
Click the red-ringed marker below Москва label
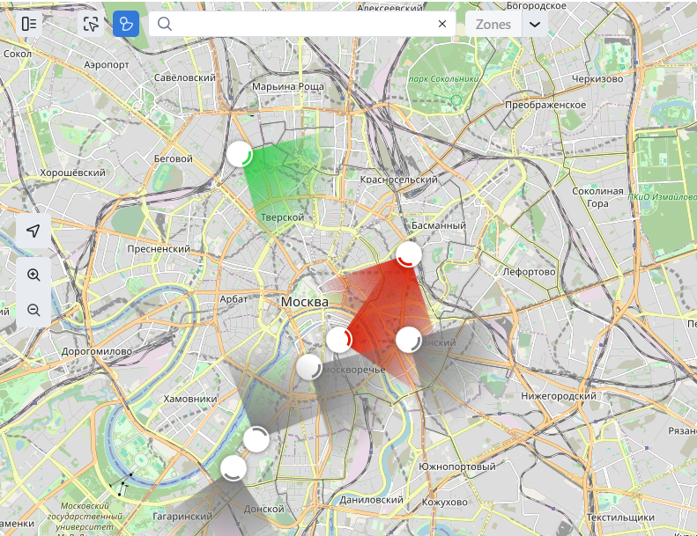(339, 339)
